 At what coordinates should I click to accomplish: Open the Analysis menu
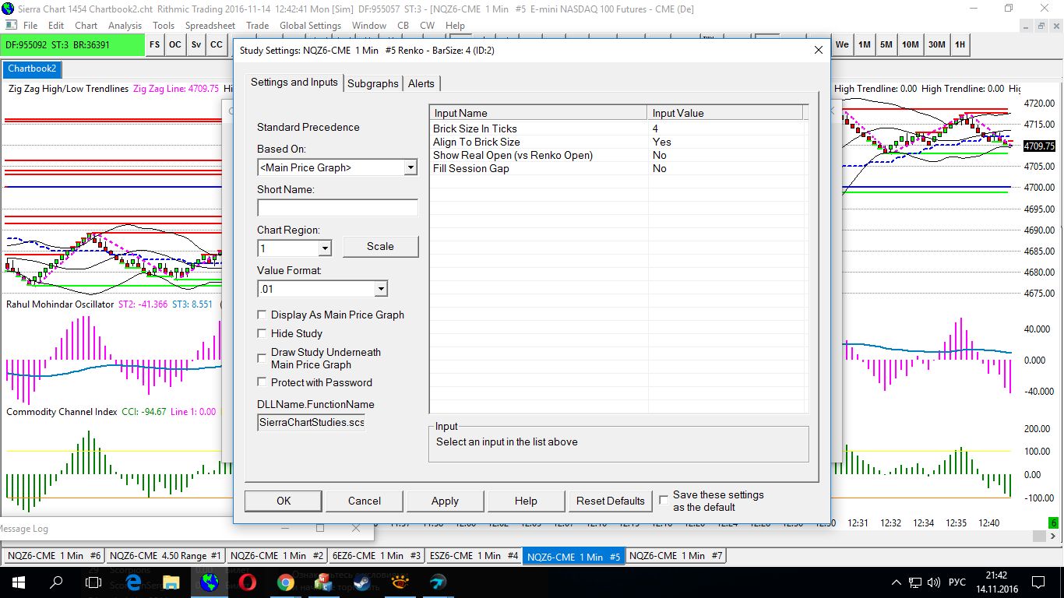tap(125, 26)
